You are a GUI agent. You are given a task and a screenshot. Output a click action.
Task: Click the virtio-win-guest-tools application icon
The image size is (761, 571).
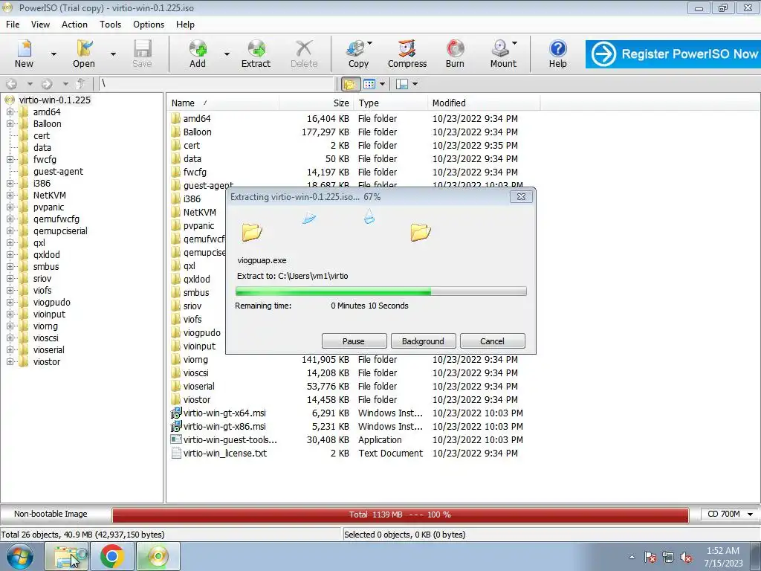point(175,440)
